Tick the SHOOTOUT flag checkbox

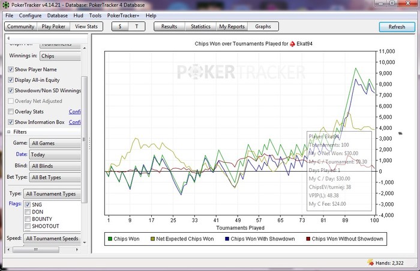28,226
